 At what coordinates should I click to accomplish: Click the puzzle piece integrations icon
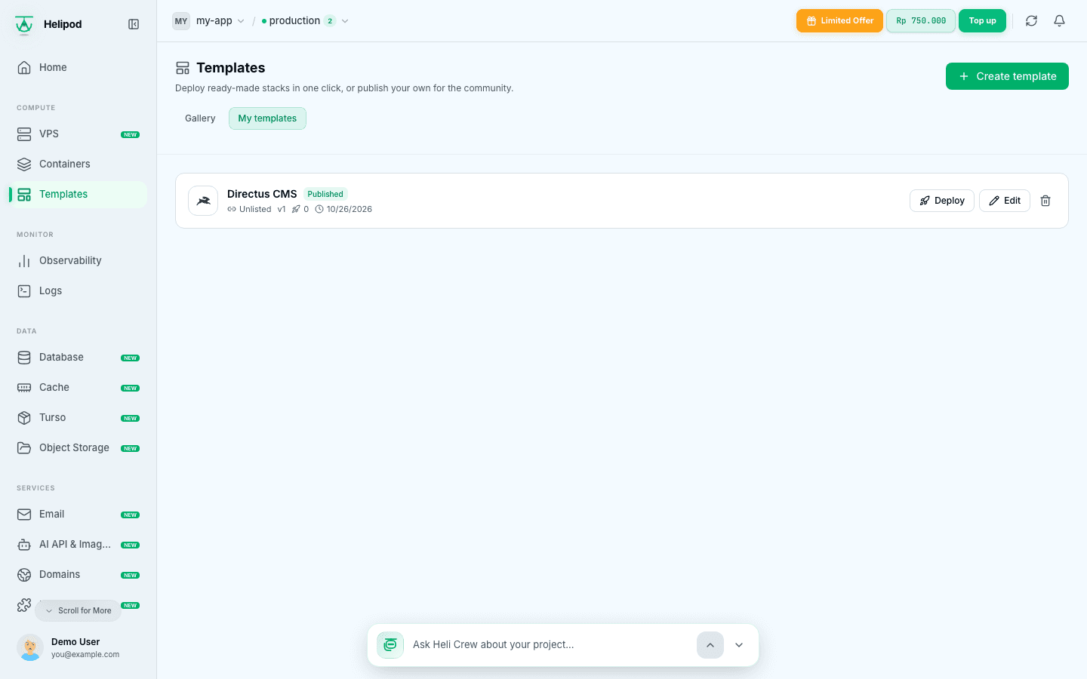(24, 604)
